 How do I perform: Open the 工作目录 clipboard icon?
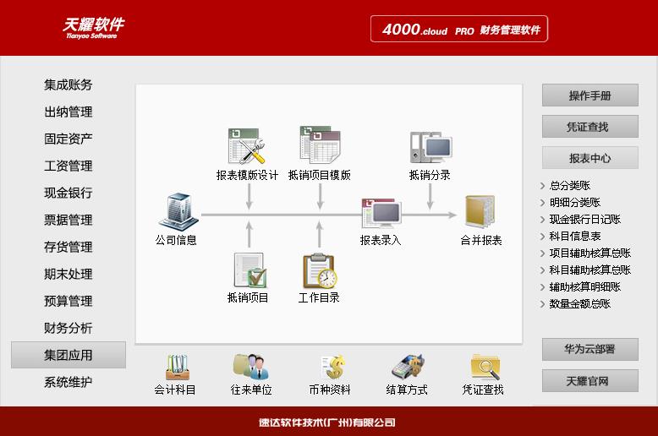319,270
